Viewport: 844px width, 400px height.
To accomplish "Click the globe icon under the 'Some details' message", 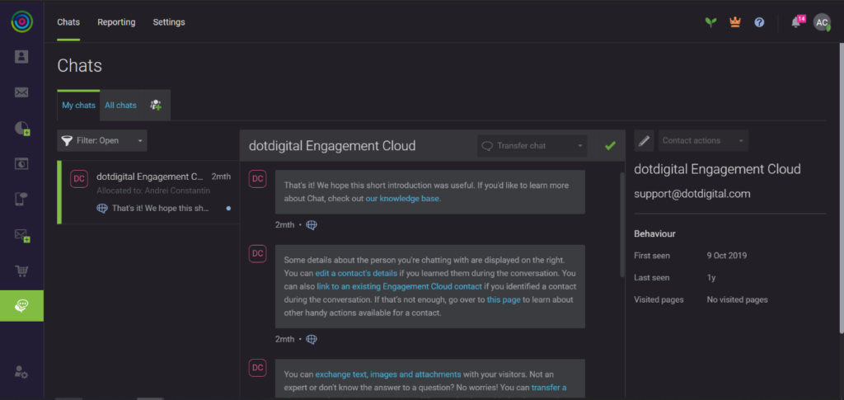I will (311, 339).
